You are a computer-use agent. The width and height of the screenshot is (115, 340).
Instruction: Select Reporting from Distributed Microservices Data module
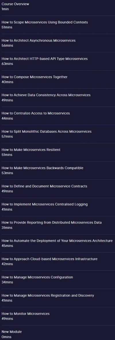click(x=57, y=225)
